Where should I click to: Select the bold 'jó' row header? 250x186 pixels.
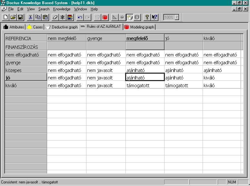[x=26, y=77]
